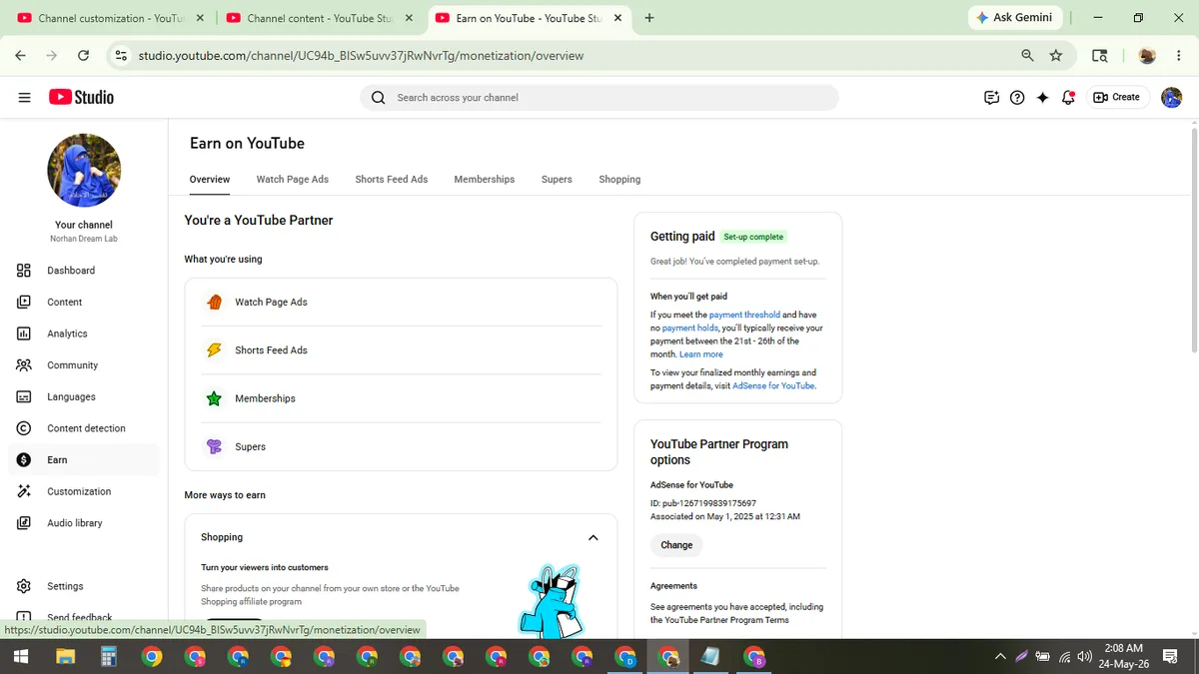The image size is (1199, 674).
Task: Reload the page with browser refresh
Action: pyautogui.click(x=83, y=56)
